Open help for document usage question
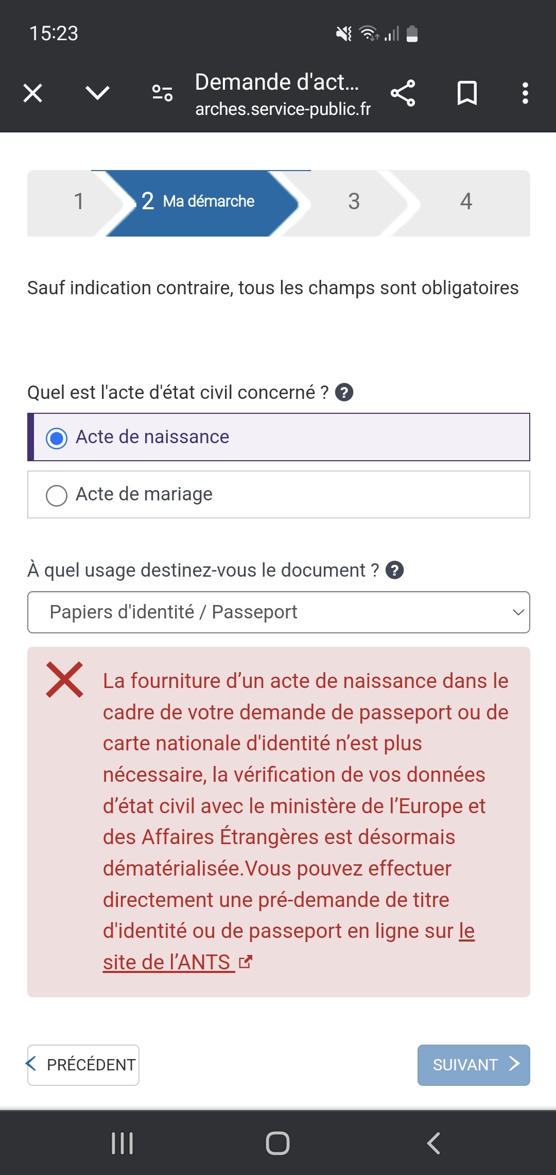This screenshot has height=1175, width=556. pos(395,570)
